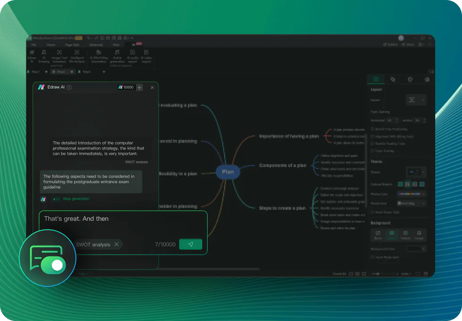
Task: Open the undo options dropdown arrow
Action: pyautogui.click(x=92, y=38)
